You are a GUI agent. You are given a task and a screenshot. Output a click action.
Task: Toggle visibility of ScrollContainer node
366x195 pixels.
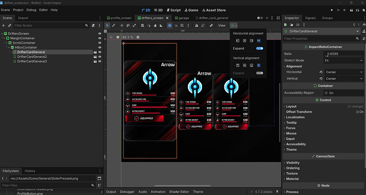point(100,43)
